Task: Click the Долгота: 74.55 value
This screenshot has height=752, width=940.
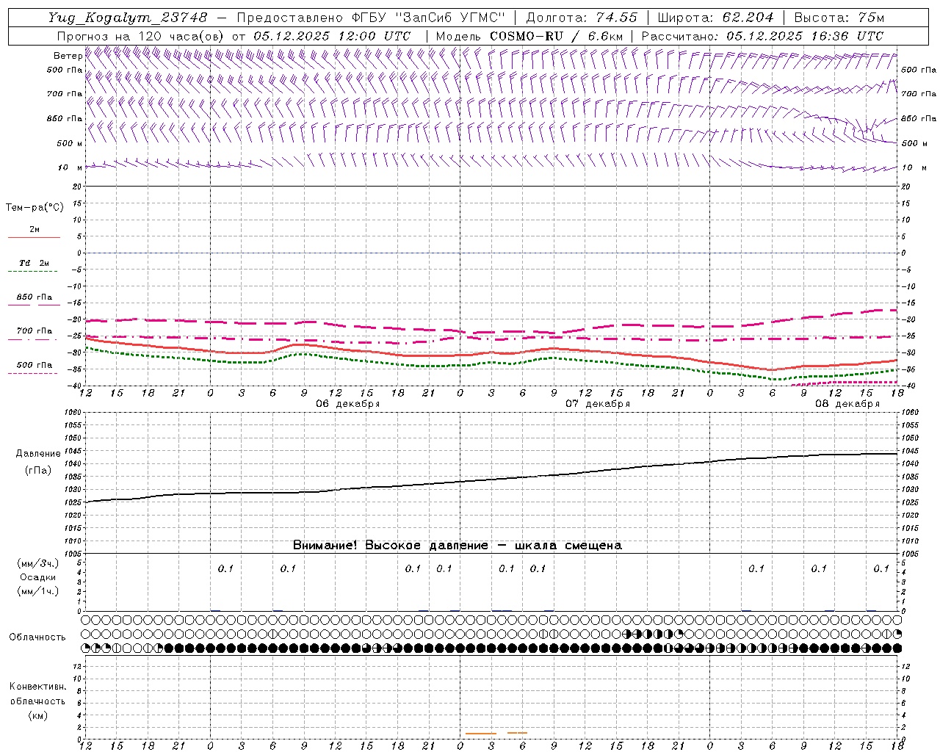Action: tap(582, 18)
